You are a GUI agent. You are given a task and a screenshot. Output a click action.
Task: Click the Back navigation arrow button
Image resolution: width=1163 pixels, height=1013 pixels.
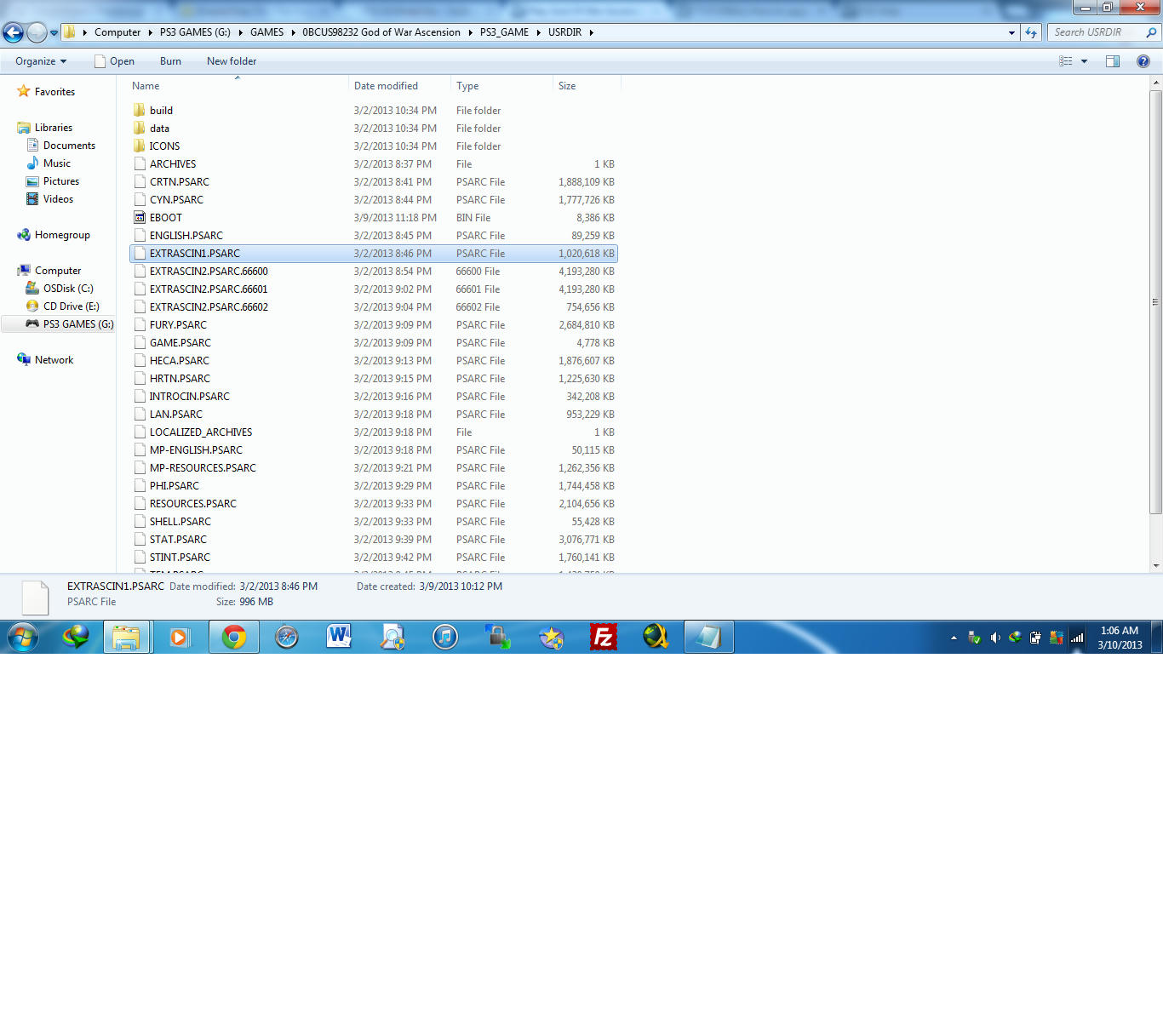[13, 32]
